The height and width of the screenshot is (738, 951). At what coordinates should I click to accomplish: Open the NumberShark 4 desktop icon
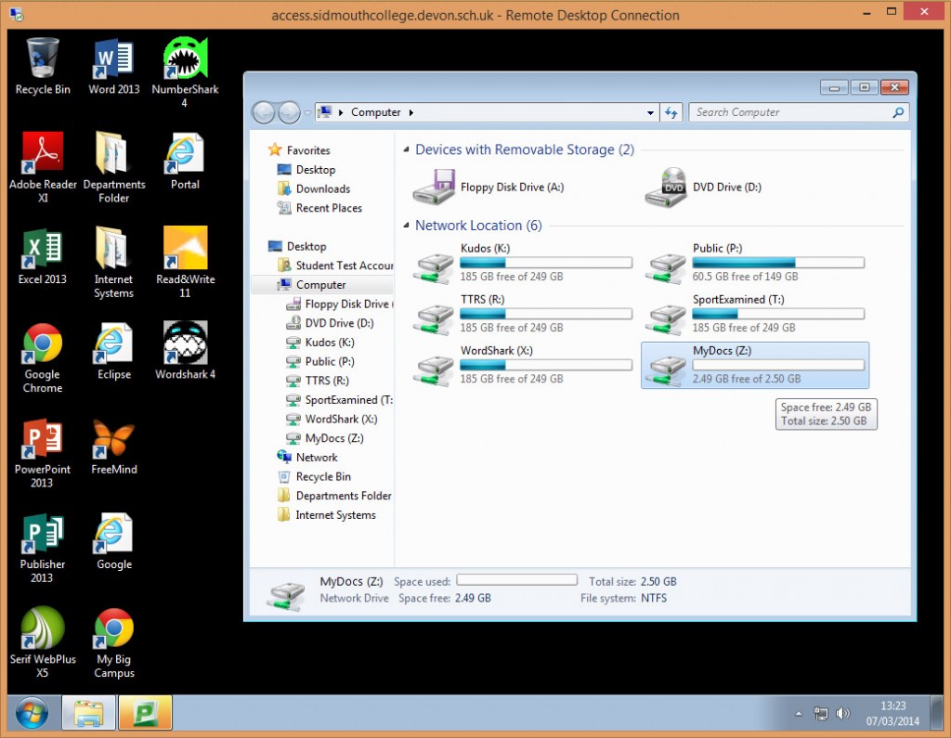click(184, 61)
